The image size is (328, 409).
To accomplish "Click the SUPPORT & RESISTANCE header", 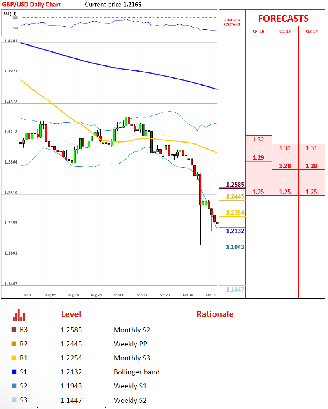I will click(x=232, y=22).
